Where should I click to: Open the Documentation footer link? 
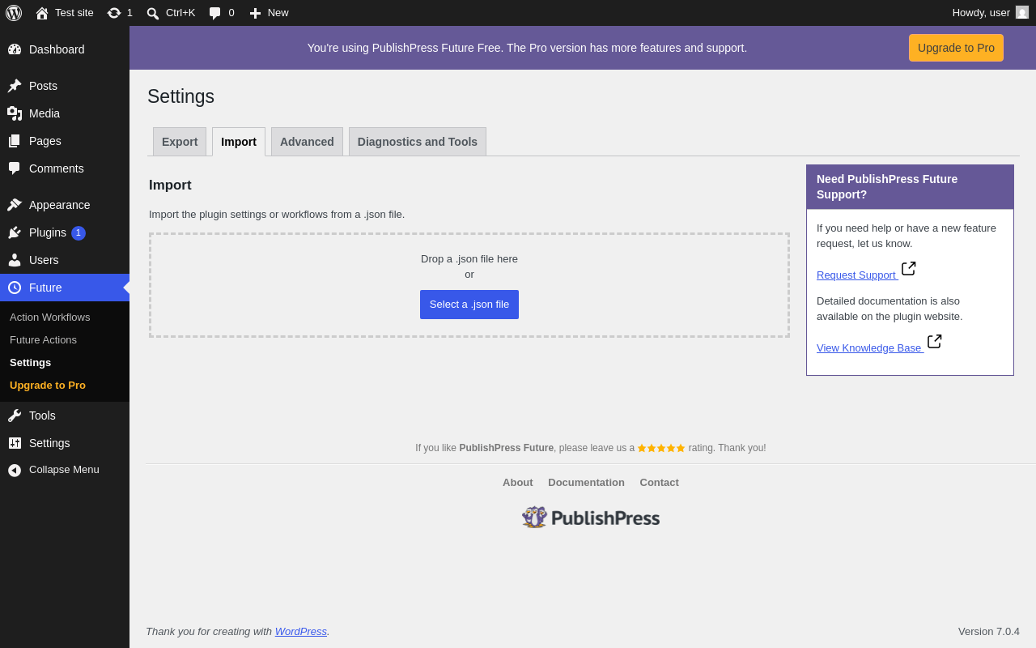pyautogui.click(x=587, y=482)
